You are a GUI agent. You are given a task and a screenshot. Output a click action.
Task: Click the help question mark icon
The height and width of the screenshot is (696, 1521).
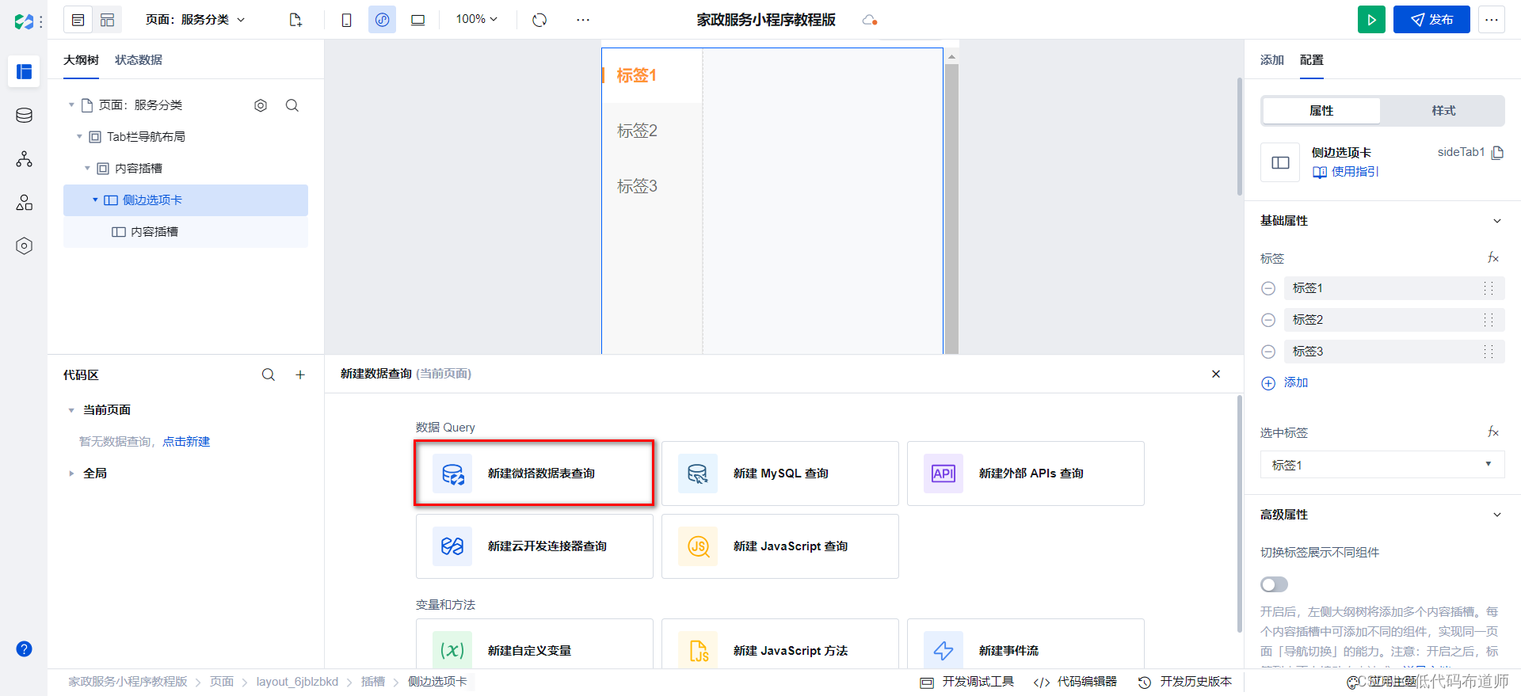[24, 649]
